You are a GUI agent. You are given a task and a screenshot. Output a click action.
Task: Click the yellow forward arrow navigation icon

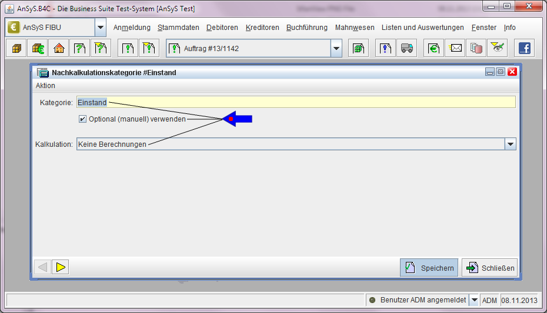(x=61, y=268)
